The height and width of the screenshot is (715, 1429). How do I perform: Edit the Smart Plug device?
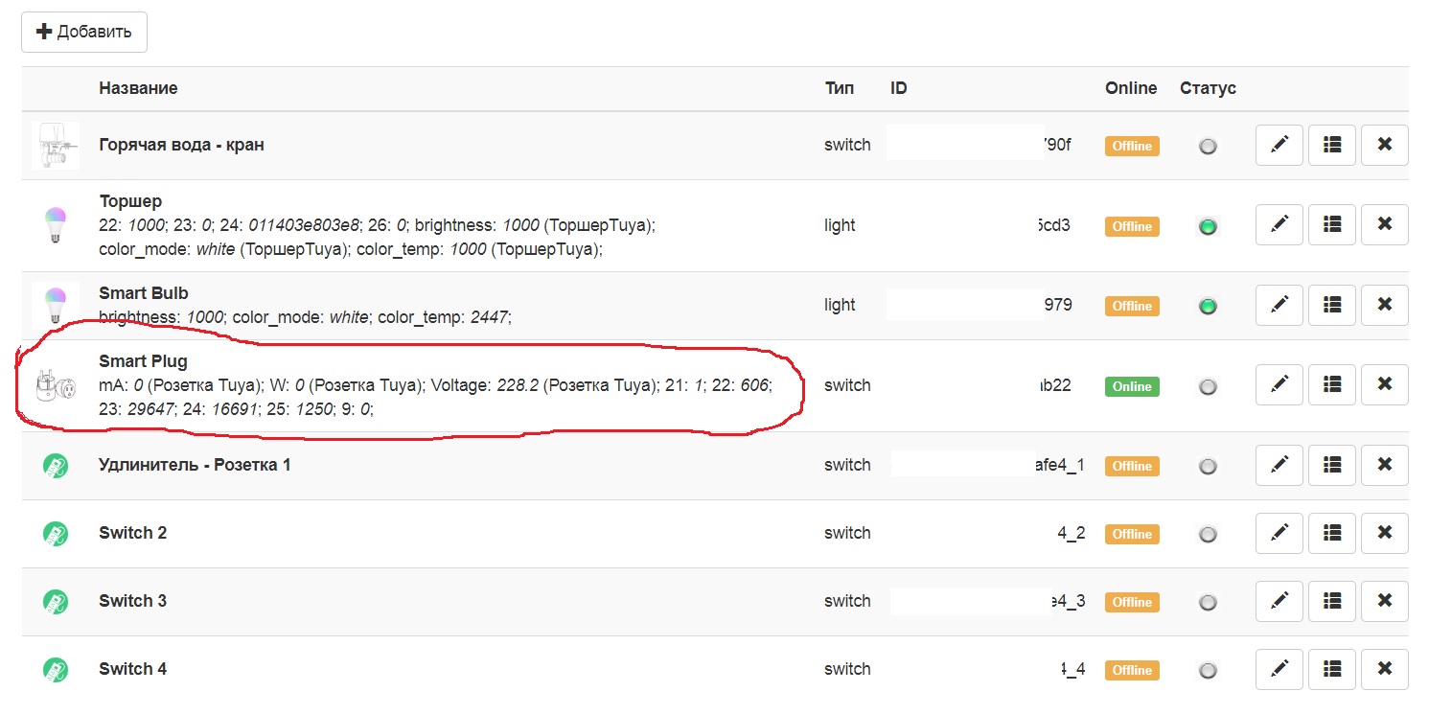(1279, 385)
